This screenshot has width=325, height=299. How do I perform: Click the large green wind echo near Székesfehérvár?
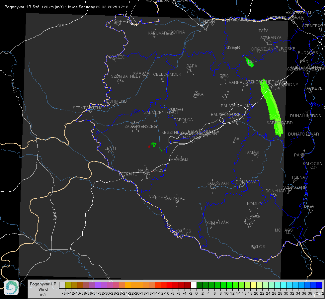(x=272, y=108)
